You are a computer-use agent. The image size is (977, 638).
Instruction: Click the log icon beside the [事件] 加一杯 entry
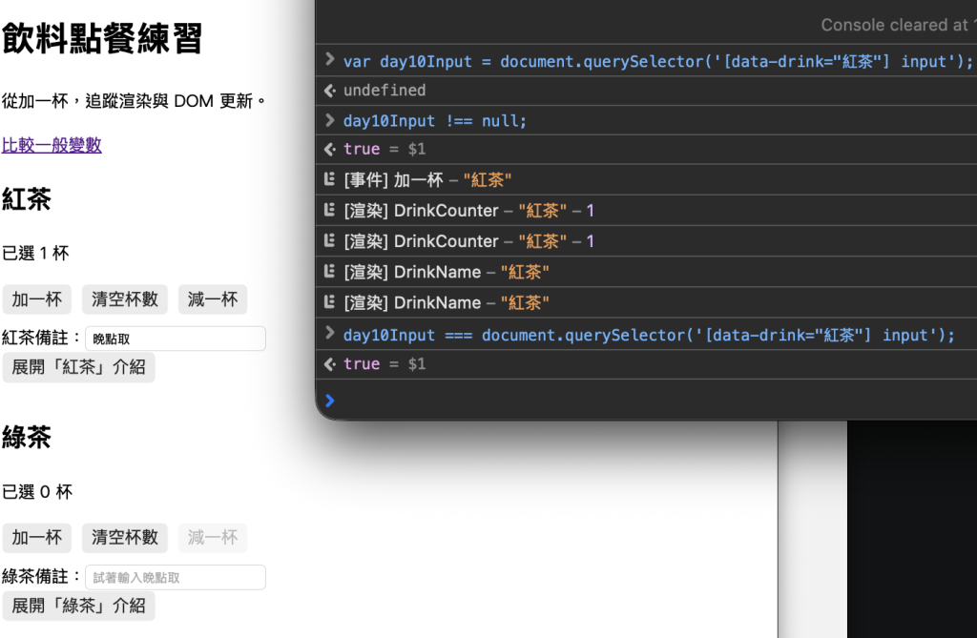coord(329,179)
